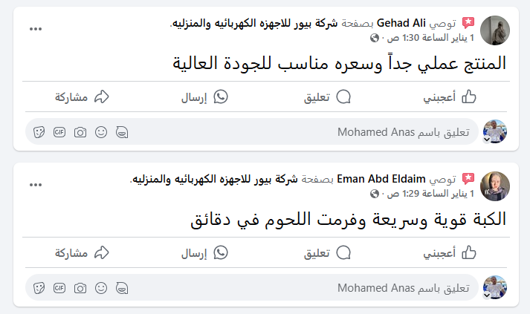Open Gehad Ali's profile name link
This screenshot has height=314, width=530.
[401, 23]
